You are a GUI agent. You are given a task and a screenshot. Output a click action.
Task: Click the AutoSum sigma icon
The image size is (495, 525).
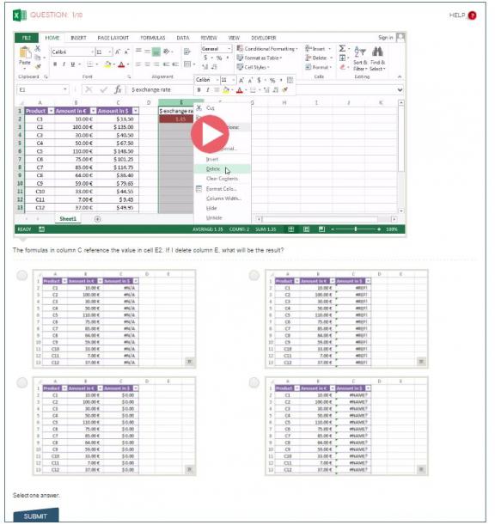[342, 49]
